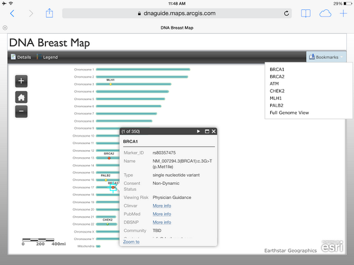The height and width of the screenshot is (265, 354).
Task: Click the selected BRCA1 marker on Chromosome 17
Action: point(113,187)
